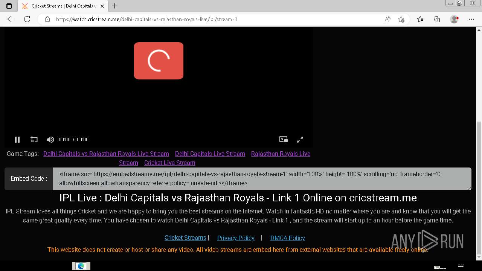Click the Microsoft Edge taskbar icon

(81, 266)
